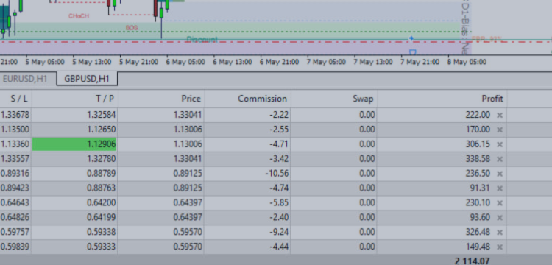Click commission value -4.71
Viewport: 552px width, 265px height.
tap(279, 144)
